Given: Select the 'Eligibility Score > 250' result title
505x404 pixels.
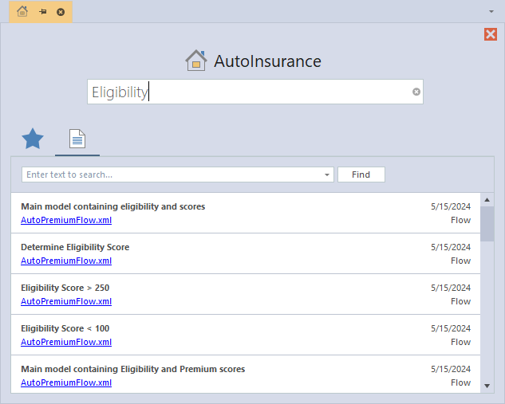Looking at the screenshot, I should coord(65,288).
